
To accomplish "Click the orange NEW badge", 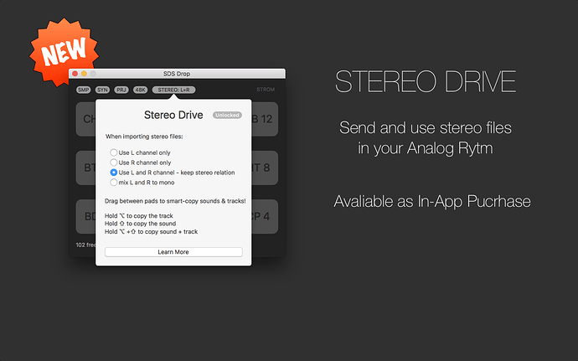I will pyautogui.click(x=65, y=52).
